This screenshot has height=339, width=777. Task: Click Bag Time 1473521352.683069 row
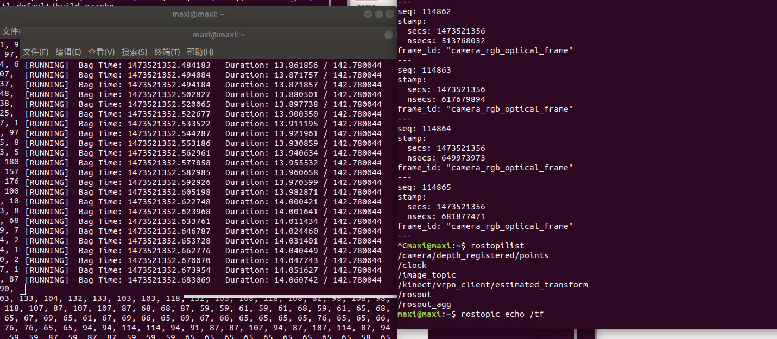click(x=204, y=280)
